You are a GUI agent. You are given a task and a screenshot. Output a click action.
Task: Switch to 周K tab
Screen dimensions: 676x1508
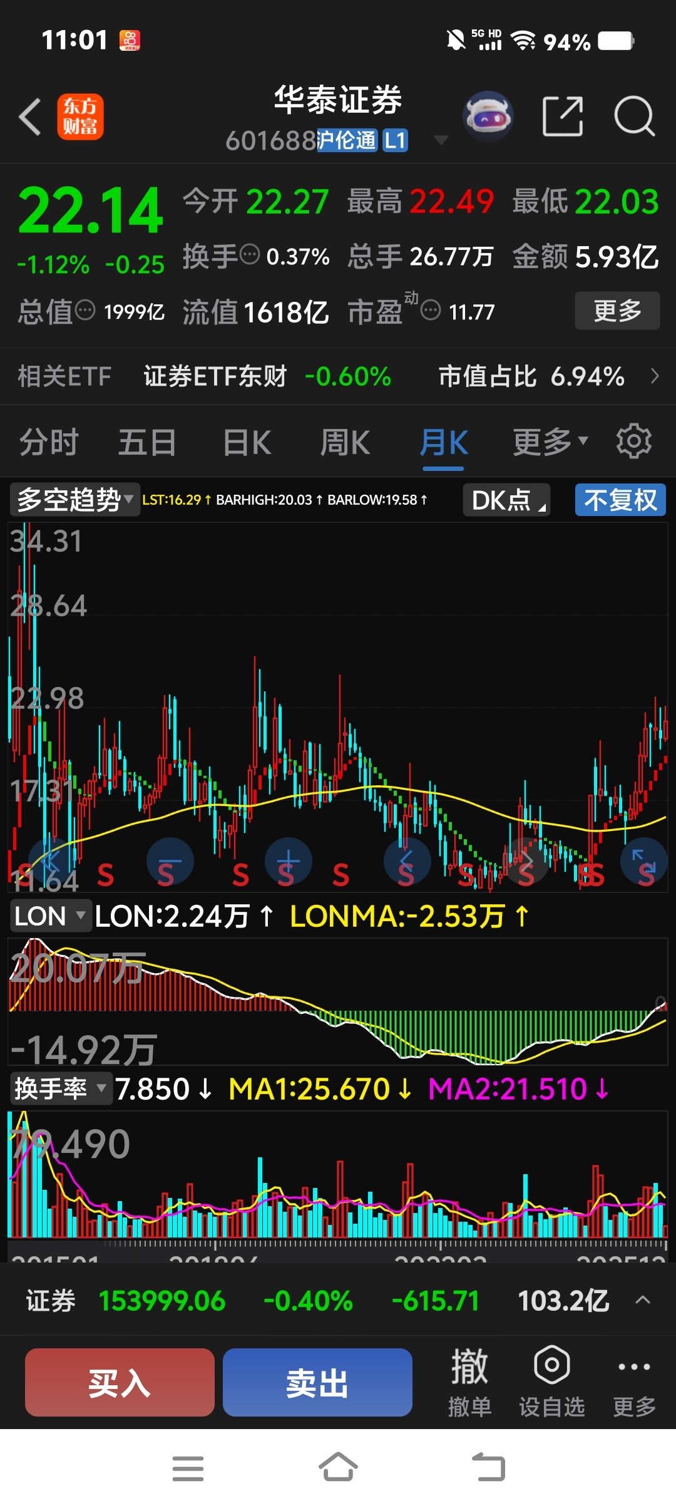pyautogui.click(x=345, y=442)
